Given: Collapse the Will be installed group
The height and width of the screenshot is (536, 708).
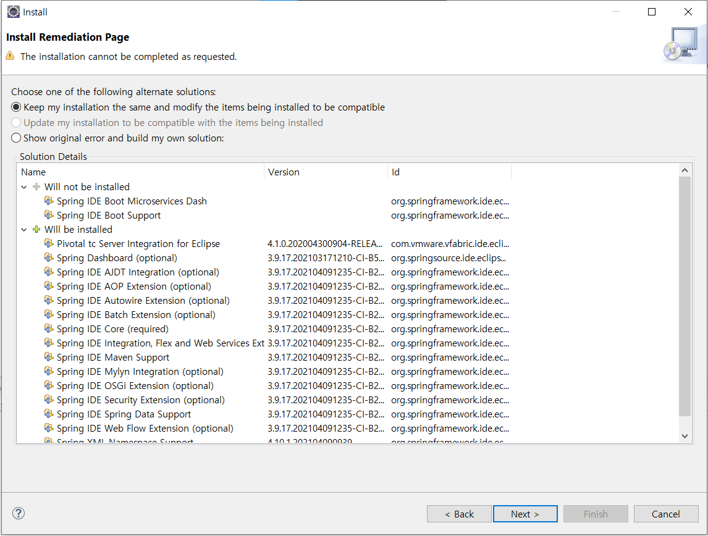Looking at the screenshot, I should (24, 230).
